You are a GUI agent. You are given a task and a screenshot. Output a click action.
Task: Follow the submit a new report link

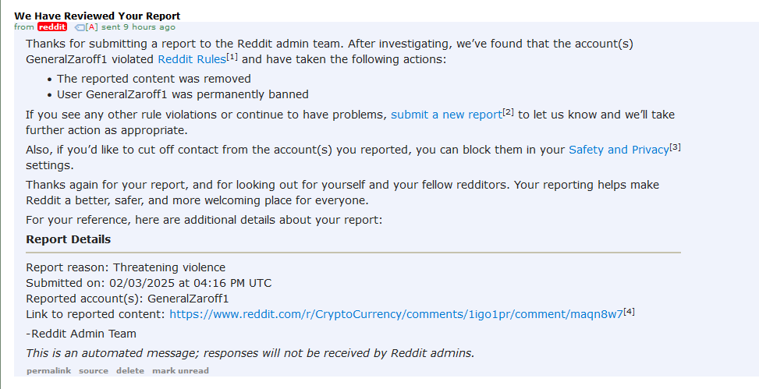pyautogui.click(x=446, y=115)
